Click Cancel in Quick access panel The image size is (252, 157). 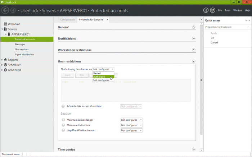[214, 42]
